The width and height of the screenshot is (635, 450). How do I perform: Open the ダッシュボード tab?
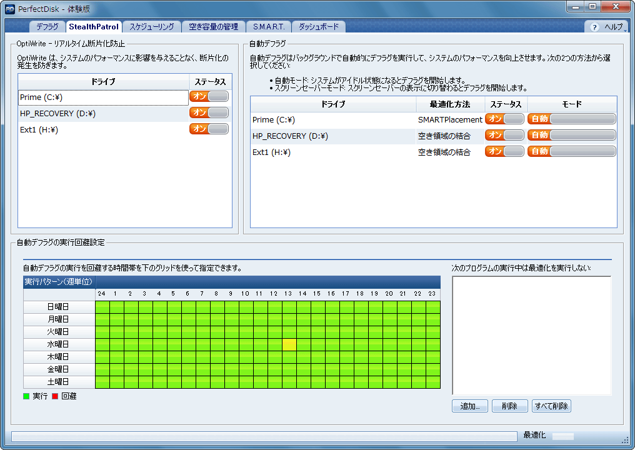[319, 27]
